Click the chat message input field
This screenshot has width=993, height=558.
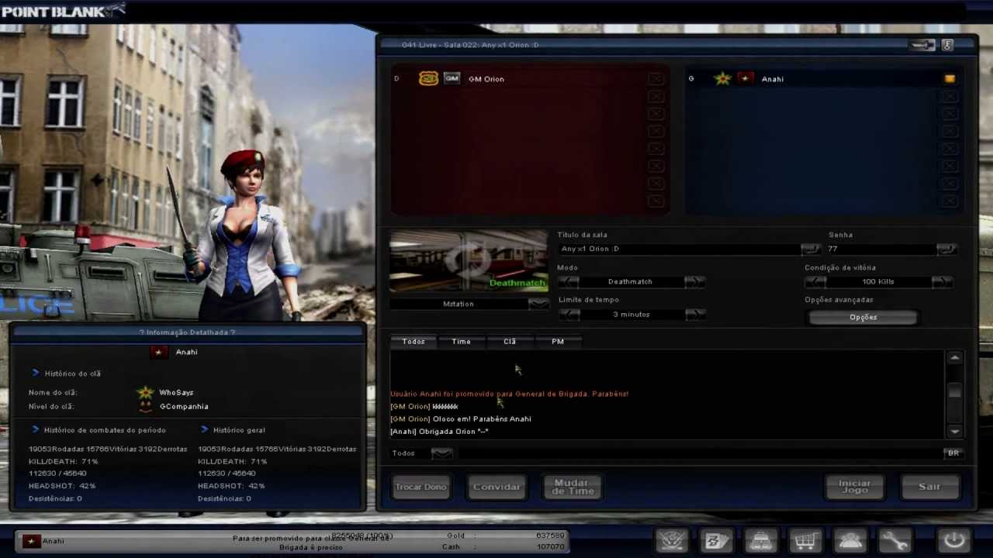(698, 453)
